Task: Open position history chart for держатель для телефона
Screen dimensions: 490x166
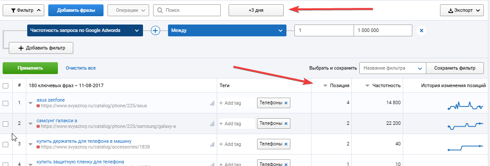Action: (x=465, y=148)
